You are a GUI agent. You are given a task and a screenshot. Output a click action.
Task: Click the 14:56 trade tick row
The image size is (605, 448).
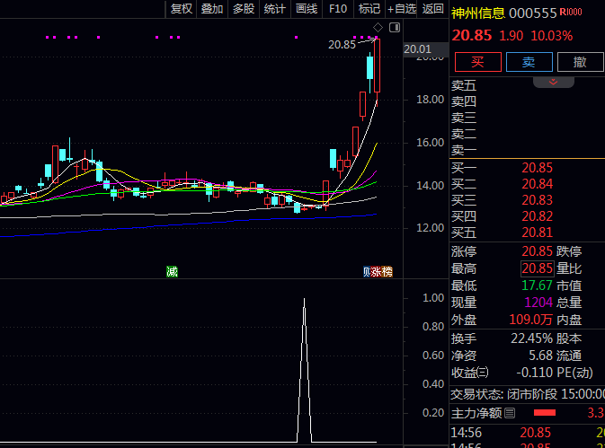pos(528,433)
